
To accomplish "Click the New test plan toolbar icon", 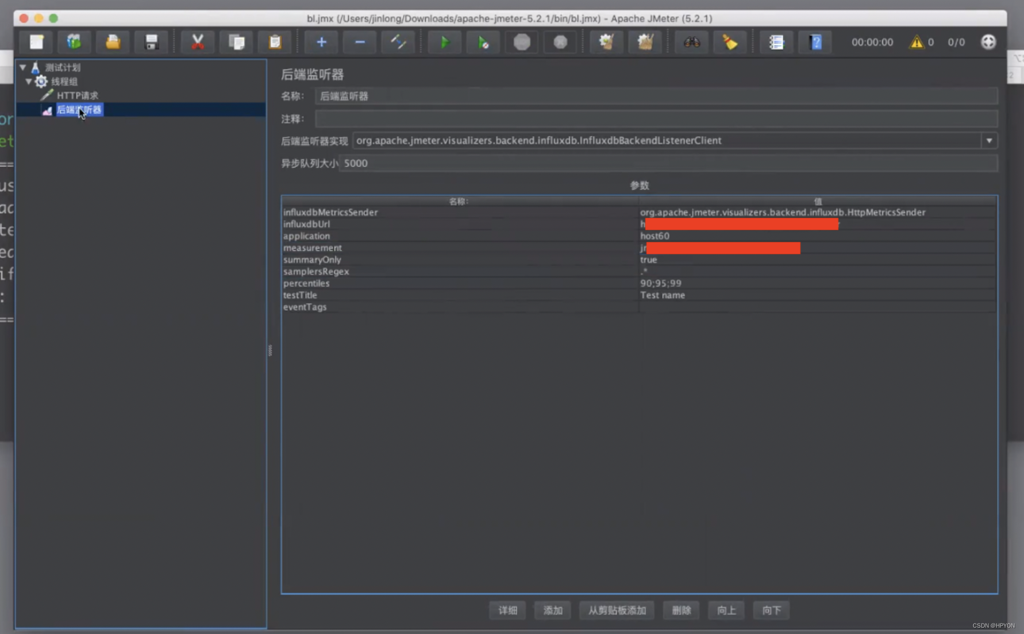I will tap(37, 42).
